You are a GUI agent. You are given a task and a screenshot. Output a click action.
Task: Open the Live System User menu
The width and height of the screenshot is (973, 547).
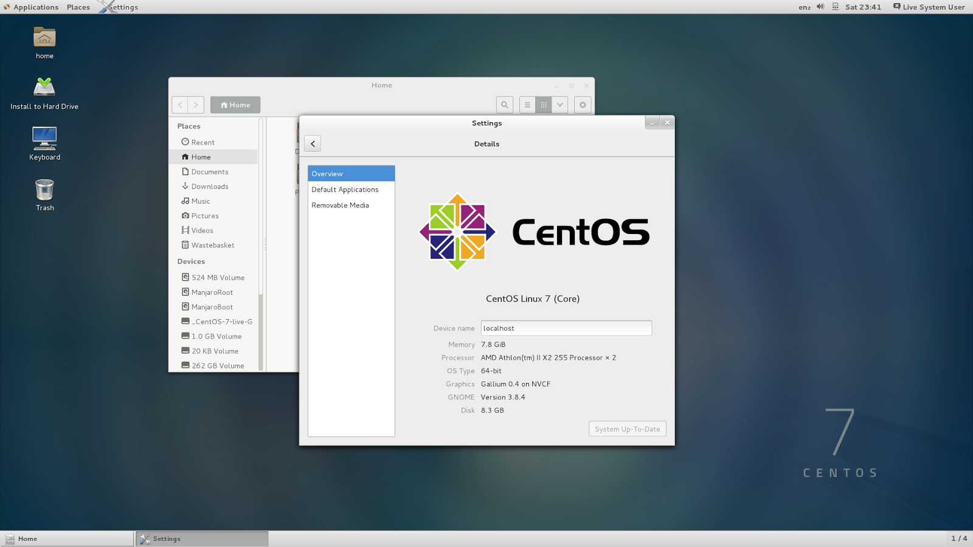click(x=929, y=7)
